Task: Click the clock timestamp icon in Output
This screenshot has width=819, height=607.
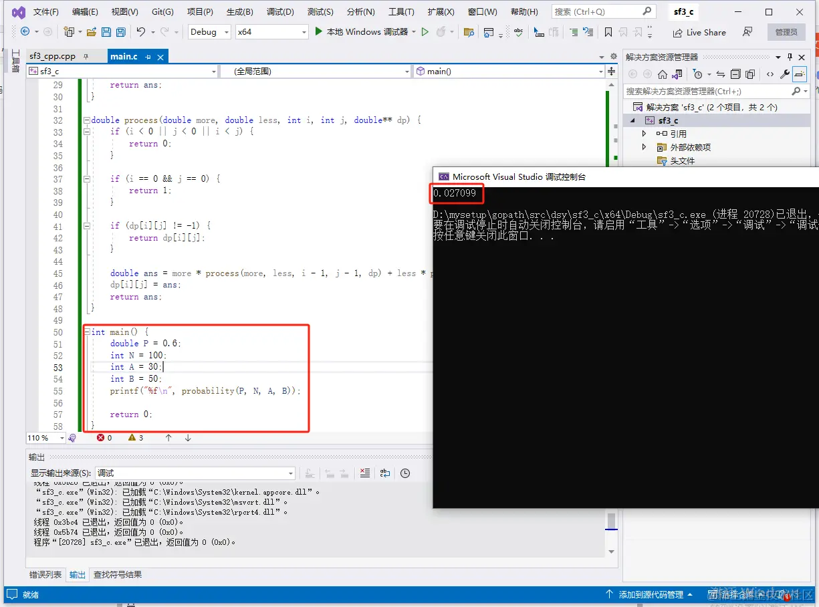Action: pos(405,473)
